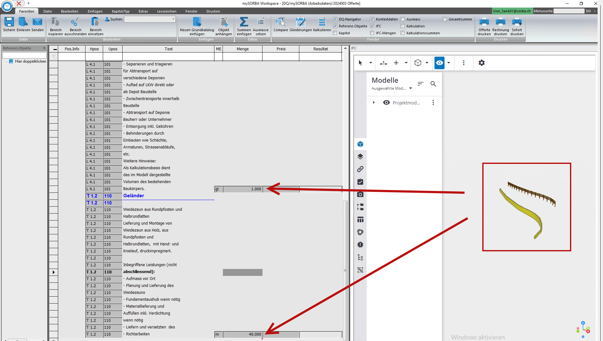The height and width of the screenshot is (341, 603).
Task: Uncheck the DQ-Navigator checkbox
Action: pyautogui.click(x=335, y=19)
